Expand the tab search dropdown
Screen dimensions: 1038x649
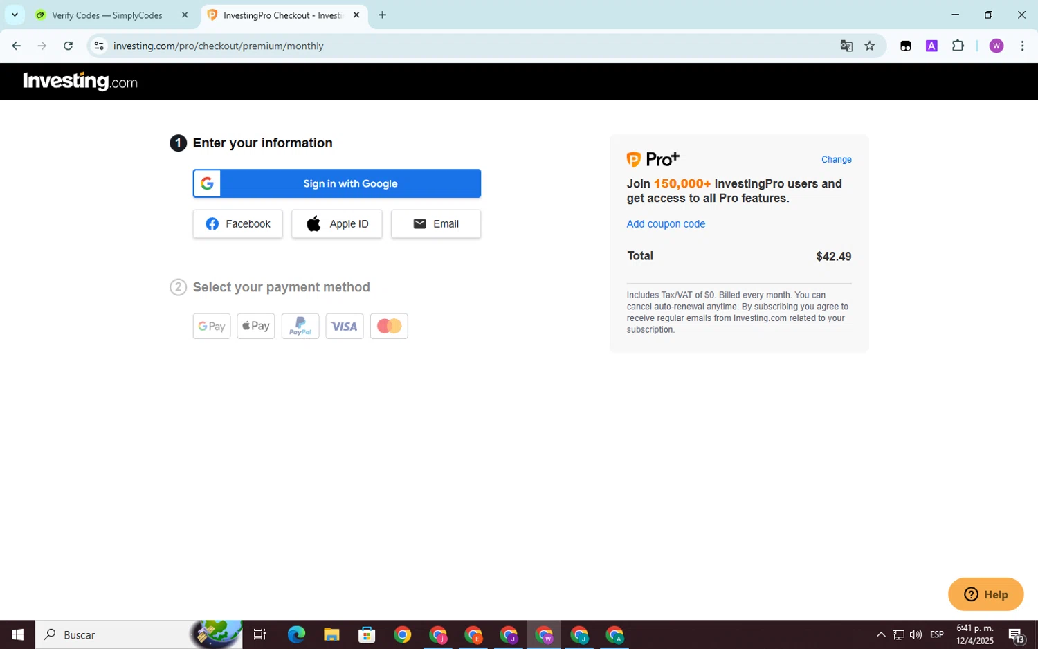15,15
